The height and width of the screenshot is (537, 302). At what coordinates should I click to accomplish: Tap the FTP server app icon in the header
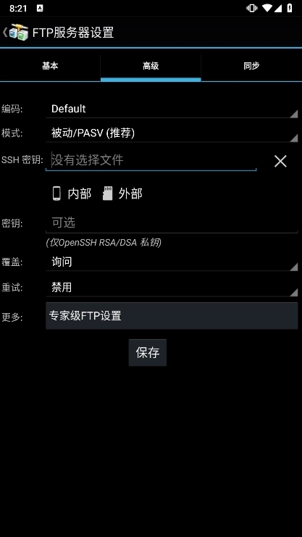coord(19,33)
